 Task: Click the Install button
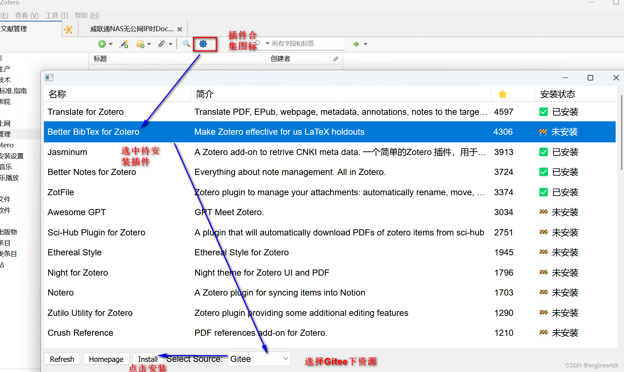click(148, 359)
